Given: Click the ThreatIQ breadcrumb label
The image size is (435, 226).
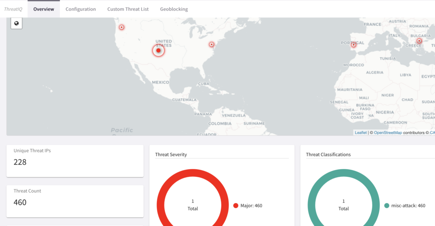Looking at the screenshot, I should [x=13, y=9].
